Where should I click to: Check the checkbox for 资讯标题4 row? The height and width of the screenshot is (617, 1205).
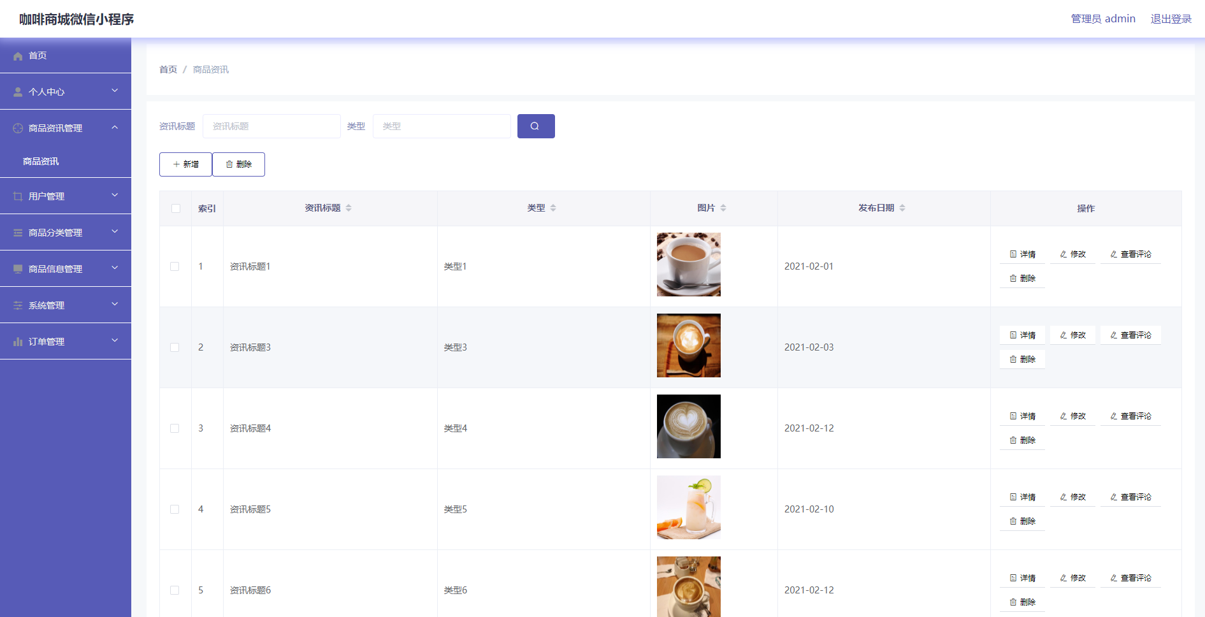tap(175, 428)
